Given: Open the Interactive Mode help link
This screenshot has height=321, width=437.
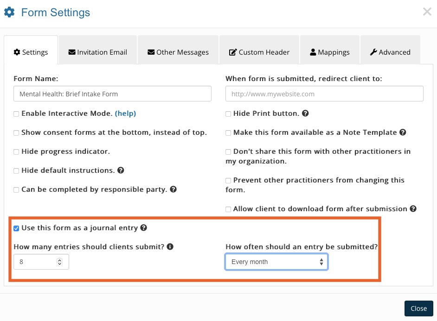Looking at the screenshot, I should point(125,113).
